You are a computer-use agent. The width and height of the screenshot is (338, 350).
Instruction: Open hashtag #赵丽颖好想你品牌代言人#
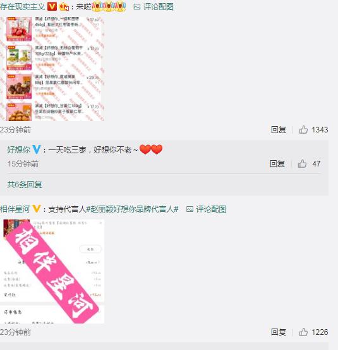pyautogui.click(x=132, y=209)
